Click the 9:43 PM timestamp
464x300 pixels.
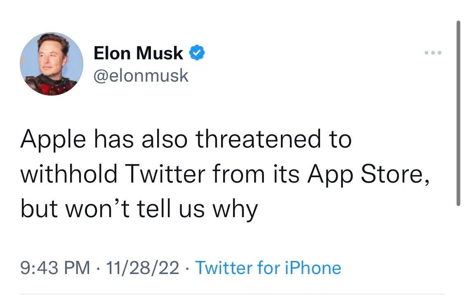coord(55,268)
